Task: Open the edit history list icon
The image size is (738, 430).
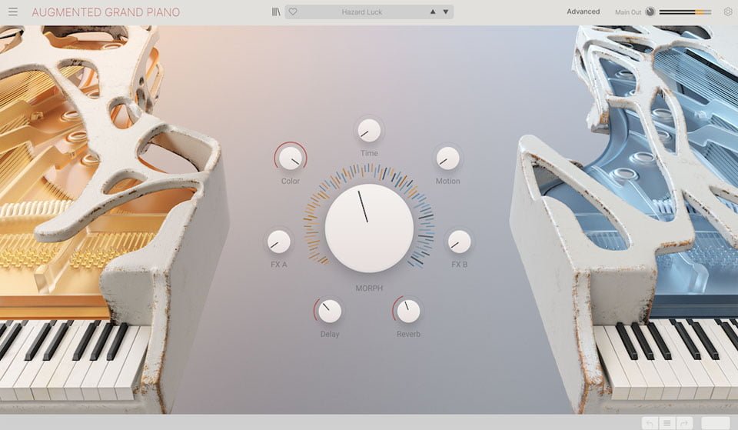Action: pyautogui.click(x=667, y=423)
